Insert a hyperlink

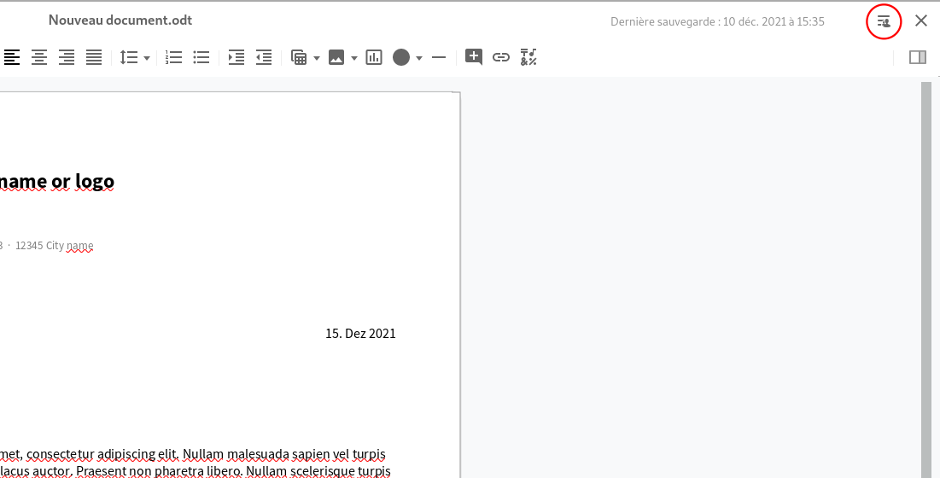click(501, 57)
